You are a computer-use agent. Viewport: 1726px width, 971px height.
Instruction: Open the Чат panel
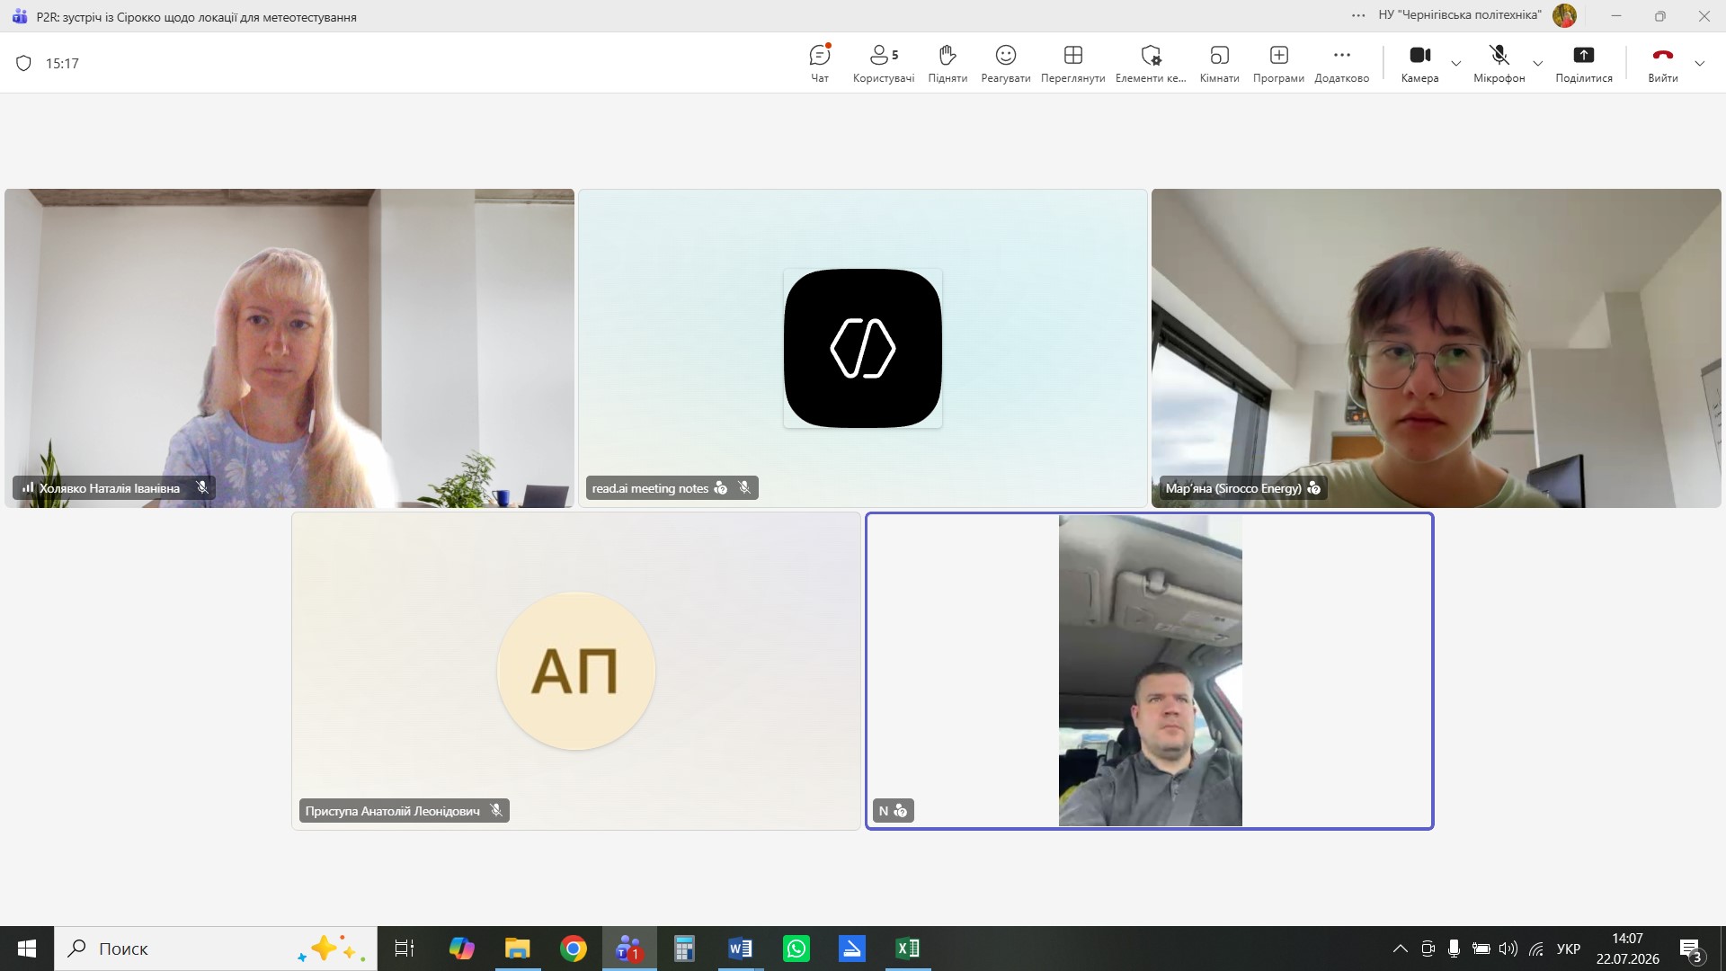coord(820,63)
